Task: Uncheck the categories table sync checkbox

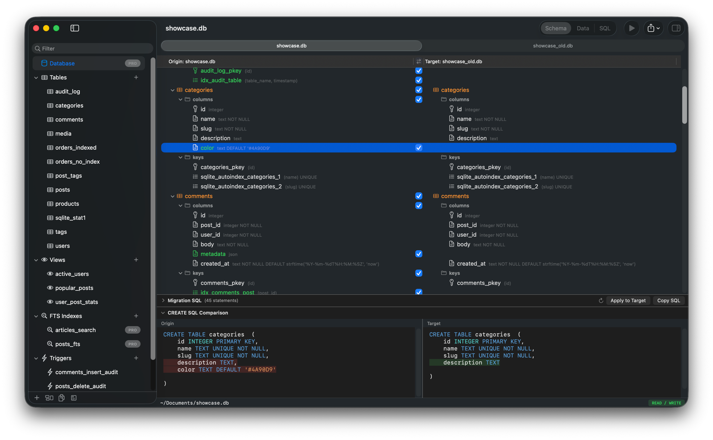Action: tap(419, 90)
